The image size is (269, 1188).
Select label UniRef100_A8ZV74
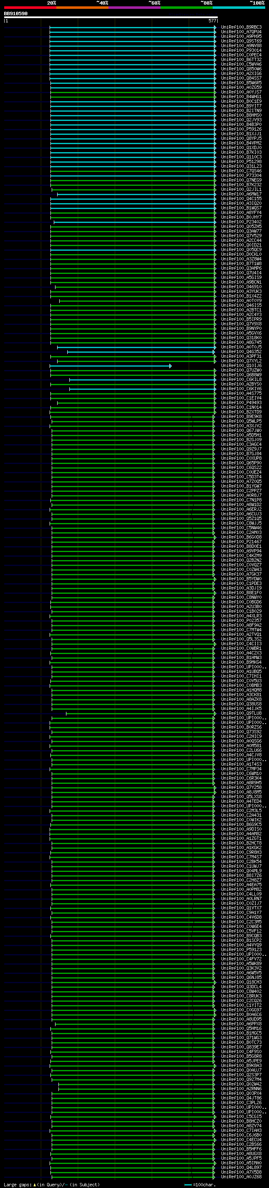click(241, 1126)
